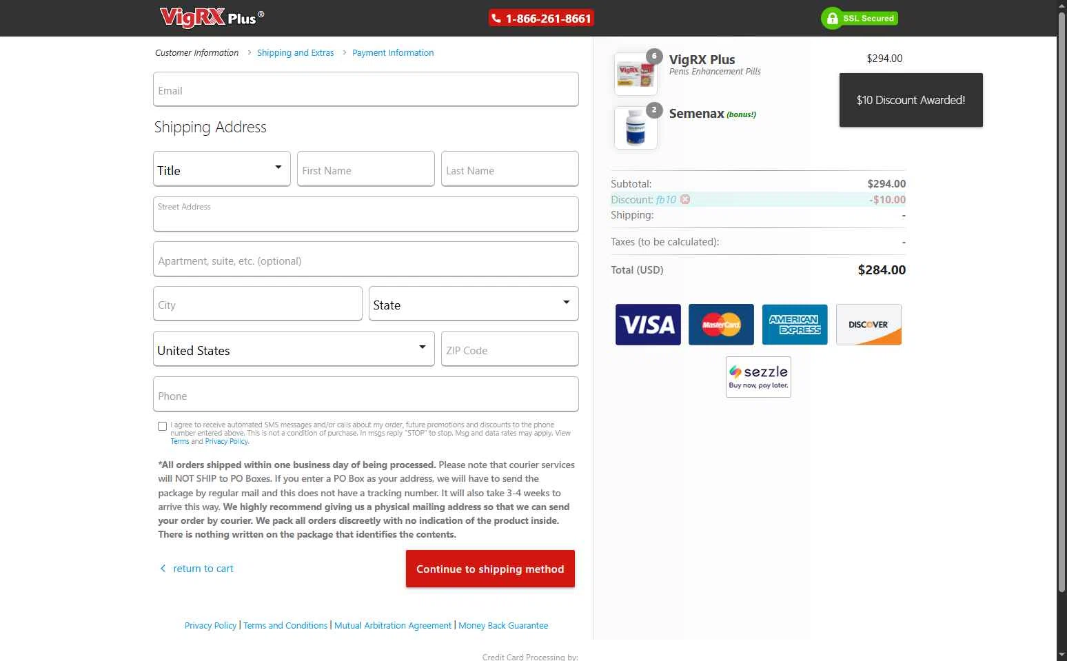Image resolution: width=1067 pixels, height=661 pixels.
Task: Click the VigRX Plus logo
Action: 212,17
